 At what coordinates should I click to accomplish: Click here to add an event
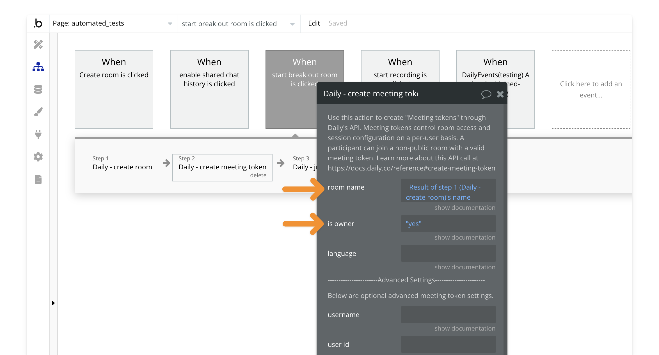point(591,89)
